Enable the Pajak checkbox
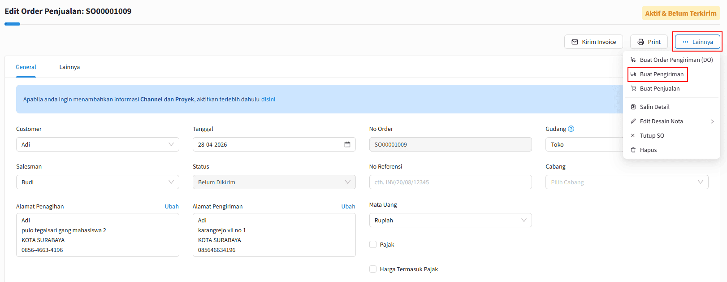727x282 pixels. (x=373, y=244)
